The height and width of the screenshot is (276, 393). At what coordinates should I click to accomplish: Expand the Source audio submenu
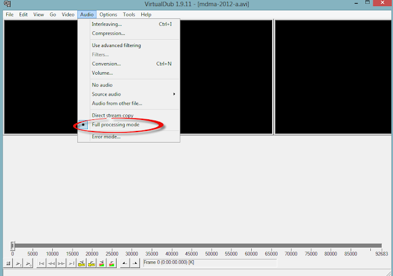click(129, 94)
